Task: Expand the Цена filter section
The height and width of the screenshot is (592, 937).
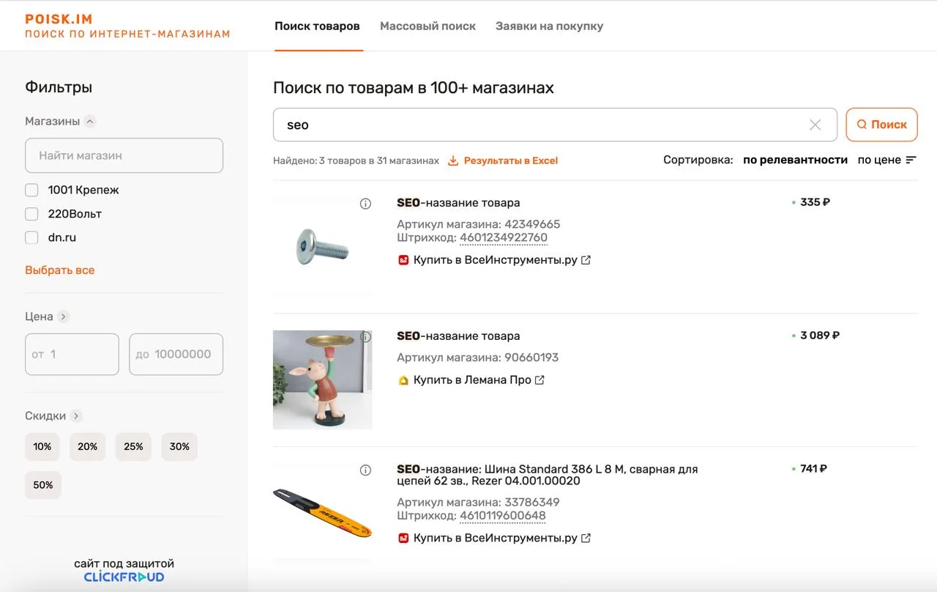Action: [x=64, y=317]
